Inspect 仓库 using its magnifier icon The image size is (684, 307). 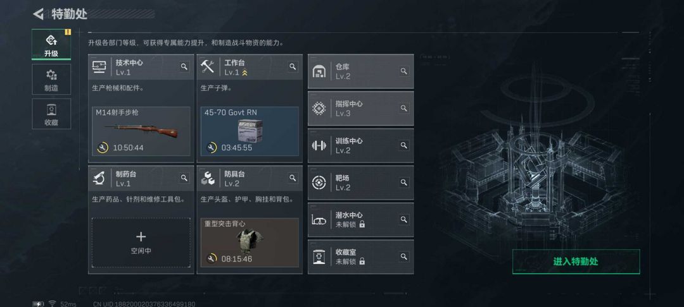point(404,71)
